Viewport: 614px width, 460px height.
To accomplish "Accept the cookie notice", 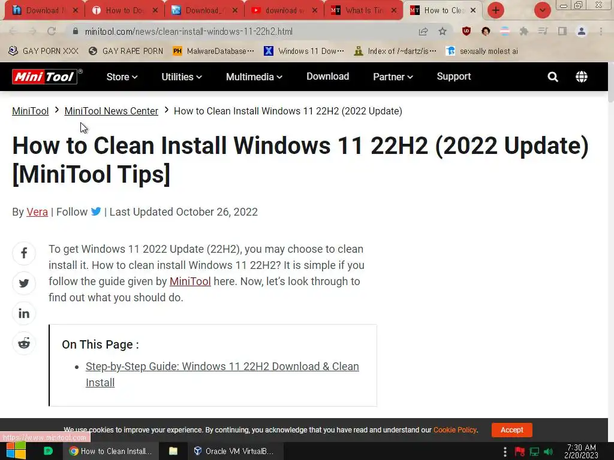I will (x=512, y=429).
